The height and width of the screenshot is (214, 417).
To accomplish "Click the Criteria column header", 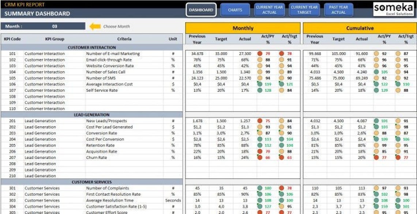I will pyautogui.click(x=125, y=39).
